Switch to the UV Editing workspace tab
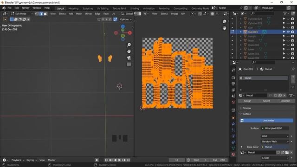 point(103,8)
